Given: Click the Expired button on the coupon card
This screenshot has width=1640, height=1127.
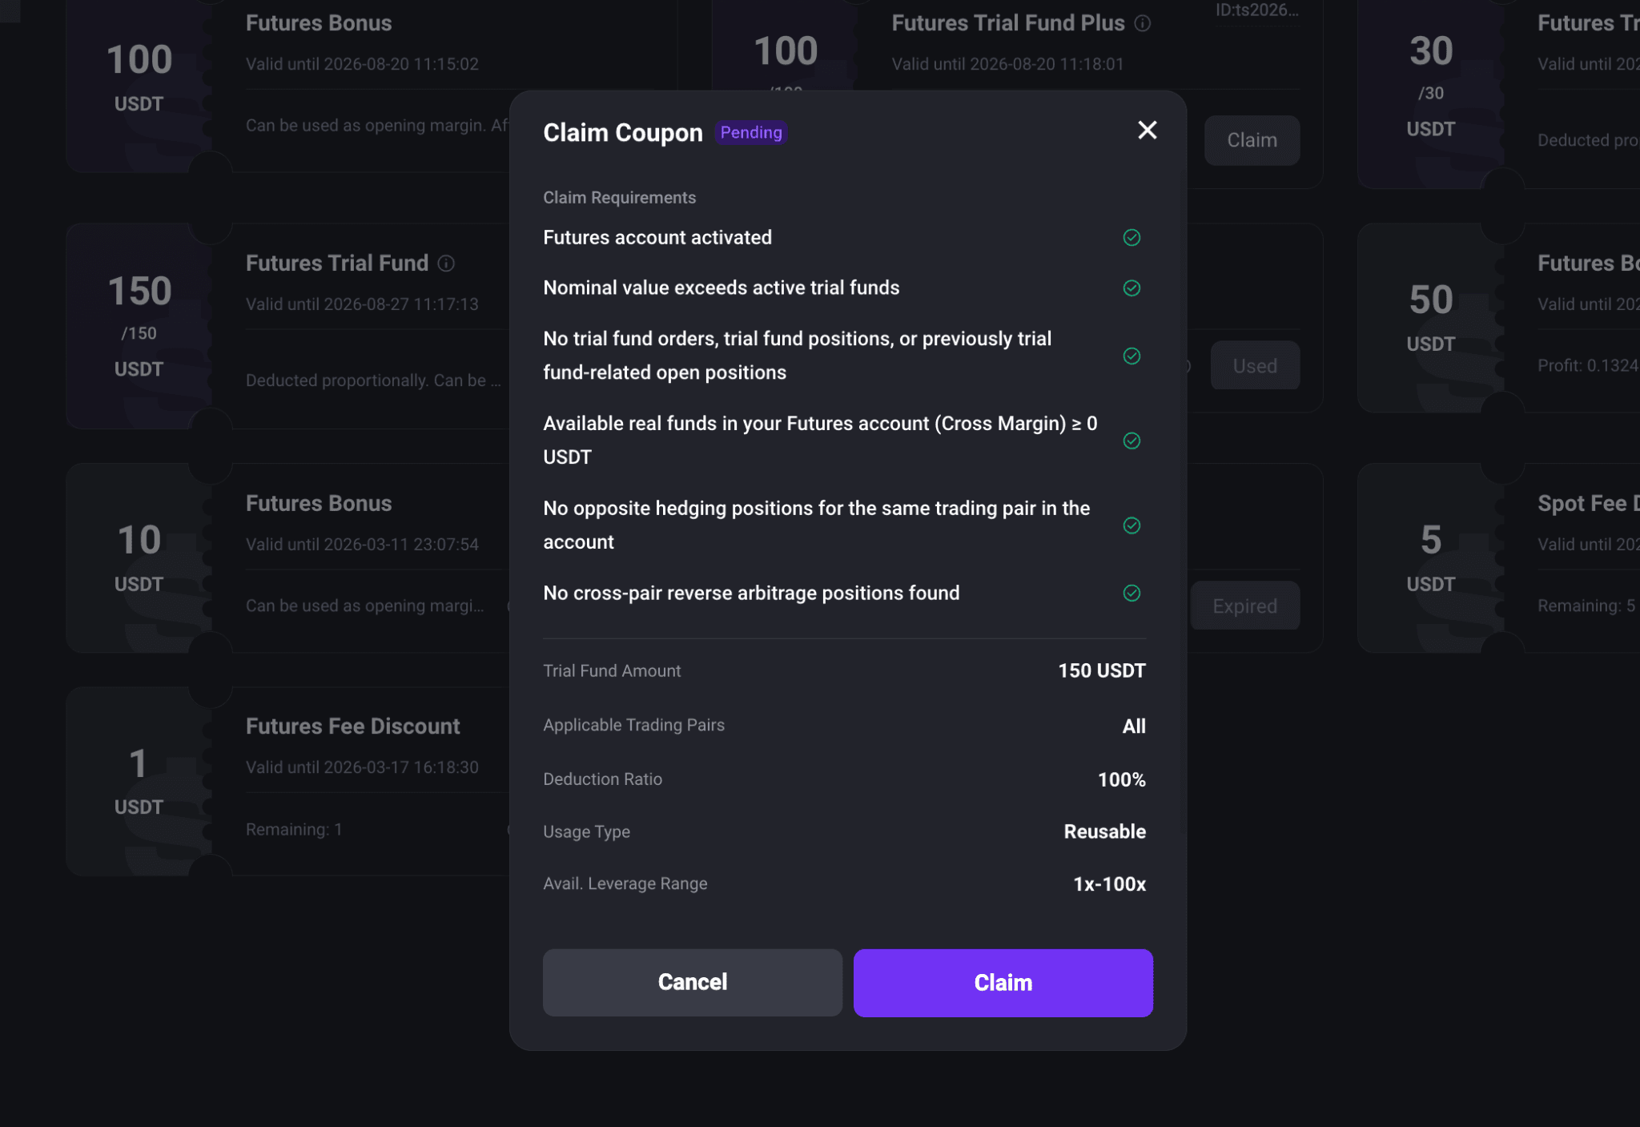Looking at the screenshot, I should coord(1244,606).
